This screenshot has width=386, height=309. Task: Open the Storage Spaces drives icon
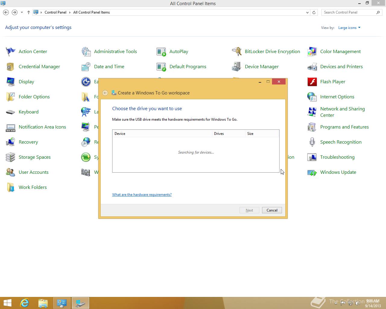coord(11,157)
